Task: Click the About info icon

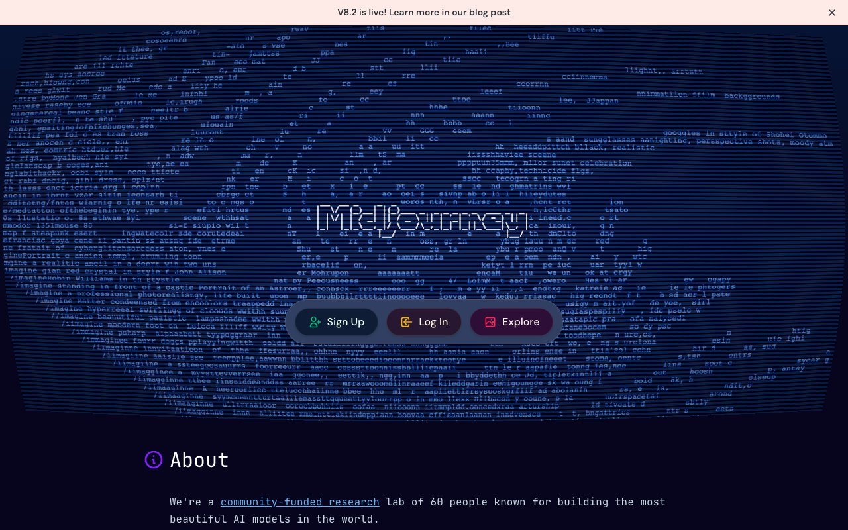Action: (x=154, y=460)
